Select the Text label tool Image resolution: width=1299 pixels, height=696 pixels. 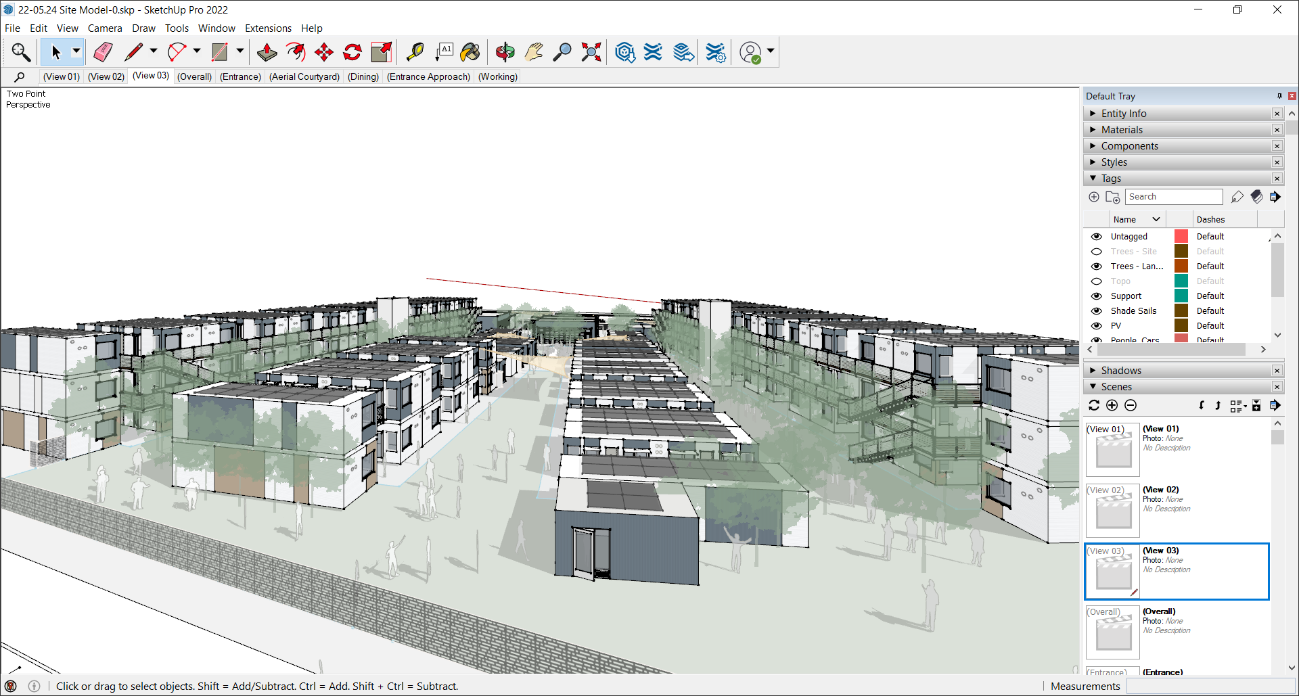444,52
